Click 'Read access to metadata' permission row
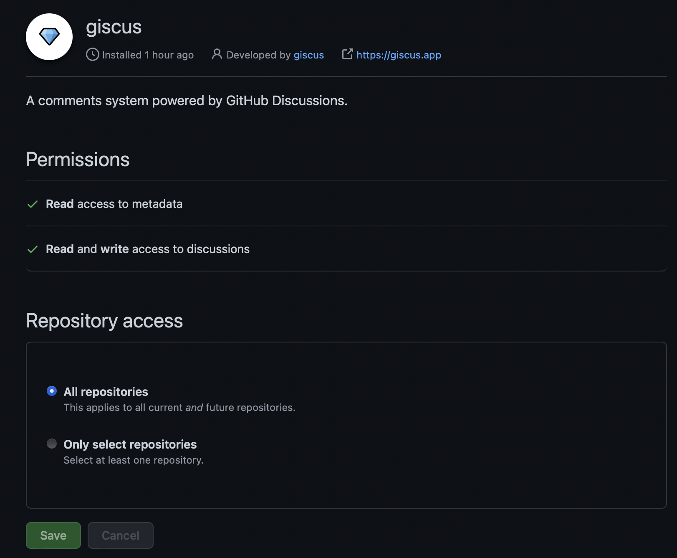Viewport: 677px width, 558px height. [346, 204]
